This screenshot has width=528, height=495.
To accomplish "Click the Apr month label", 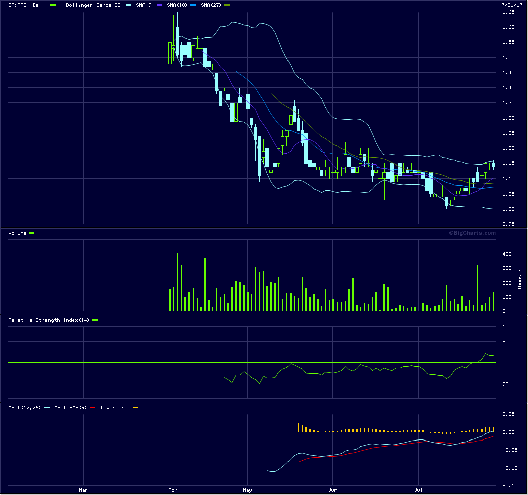I will (173, 490).
